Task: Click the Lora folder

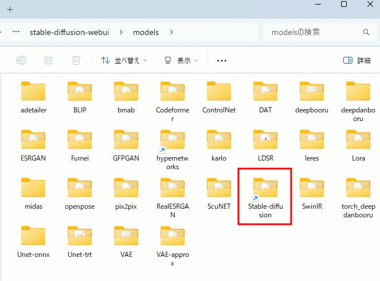Action: point(358,146)
